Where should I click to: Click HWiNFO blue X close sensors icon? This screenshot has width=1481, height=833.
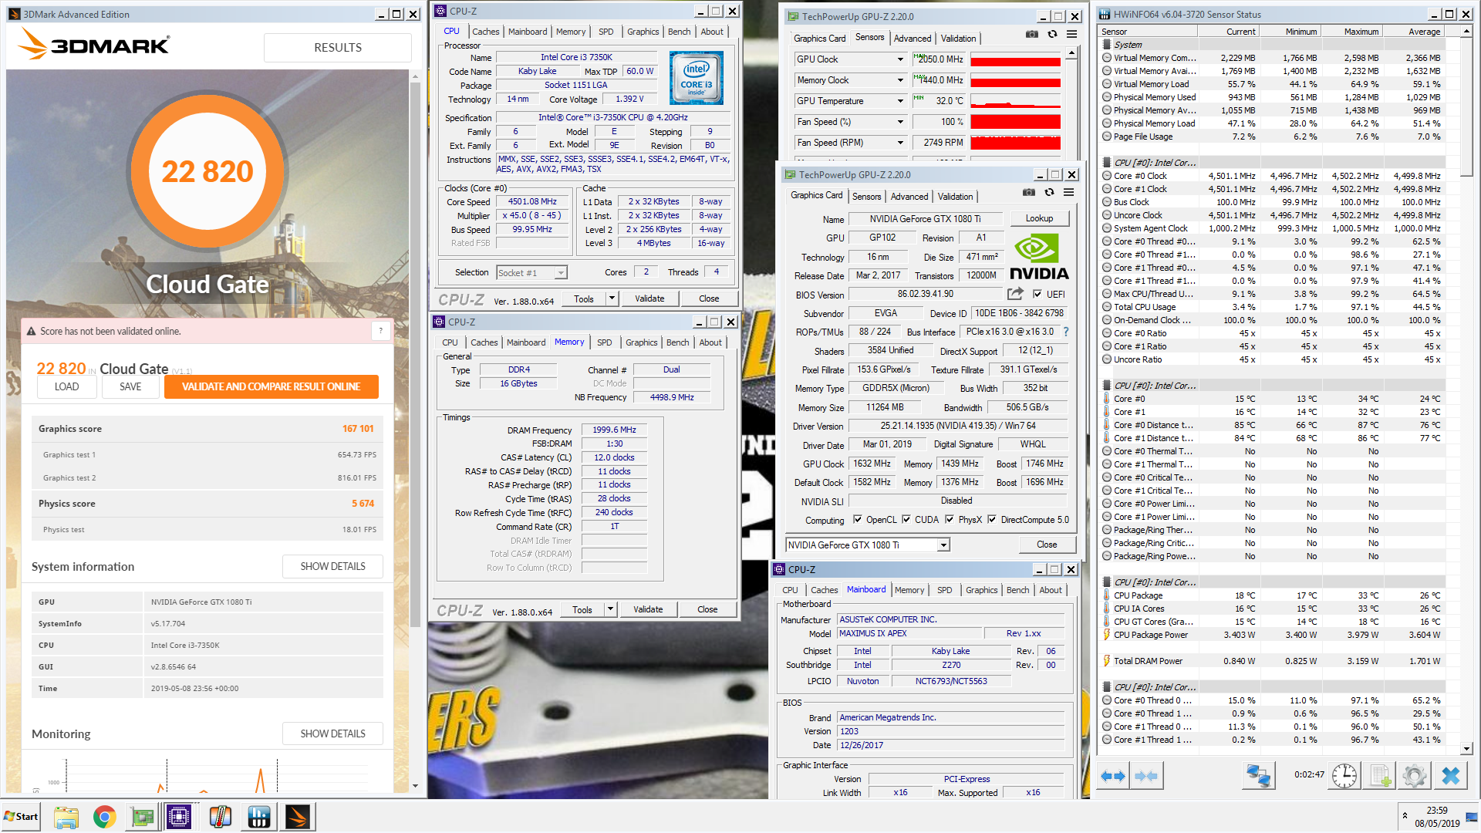[1450, 776]
